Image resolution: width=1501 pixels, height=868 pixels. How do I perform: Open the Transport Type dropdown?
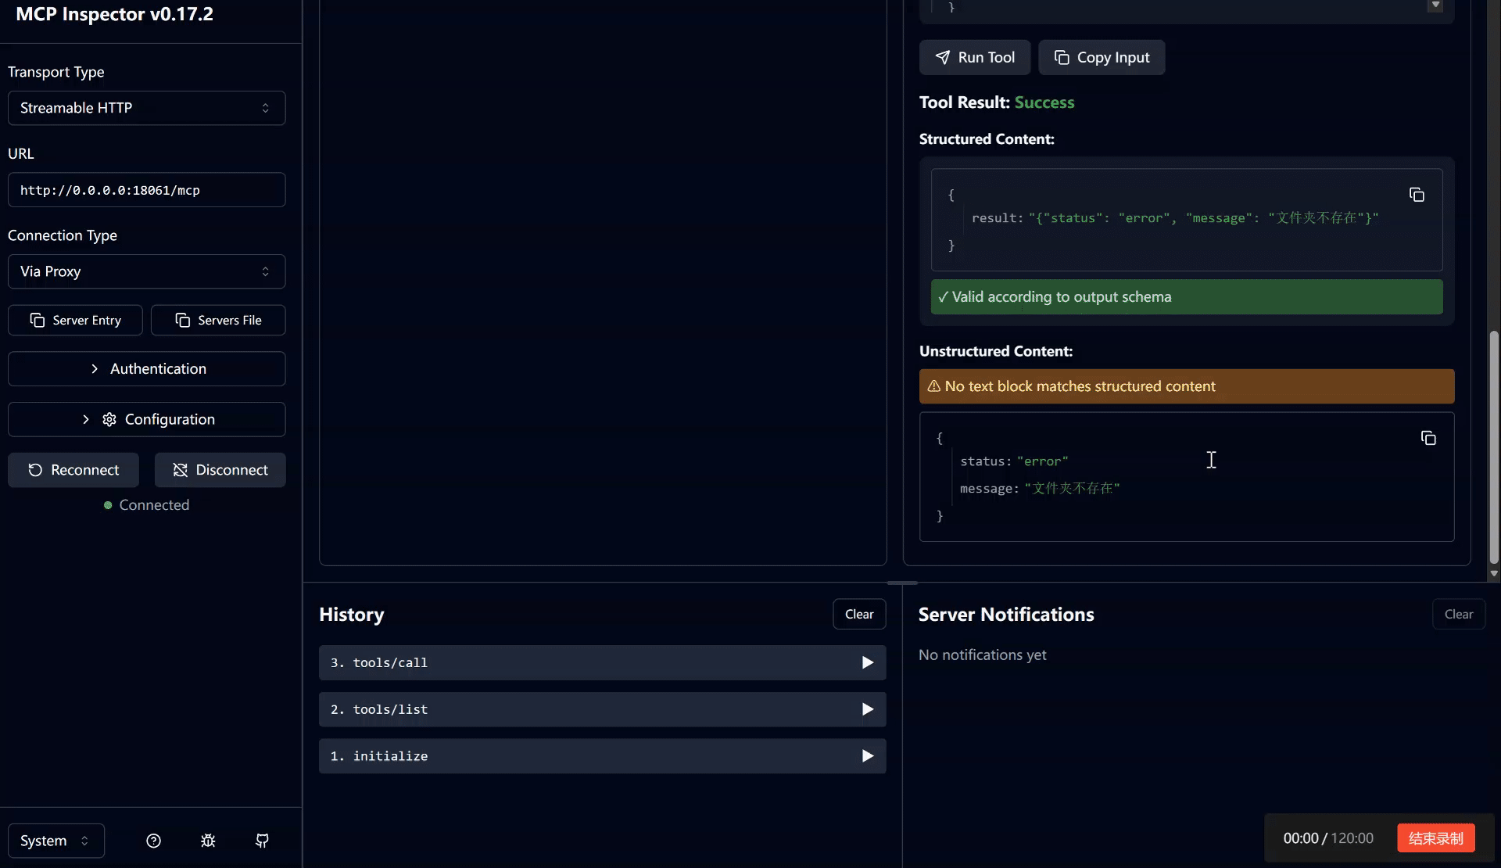146,108
